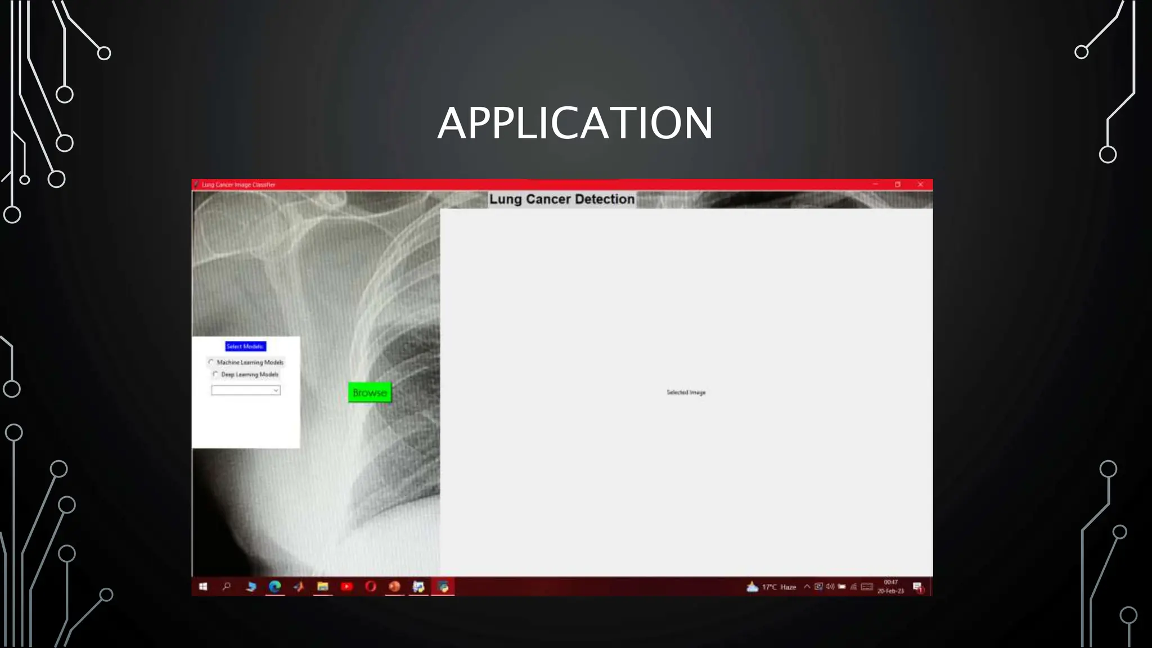The height and width of the screenshot is (648, 1152).
Task: Open taskbar search magnifier
Action: 227,587
